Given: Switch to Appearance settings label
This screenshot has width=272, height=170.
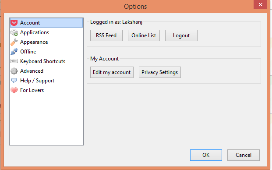Looking at the screenshot, I should coord(34,42).
